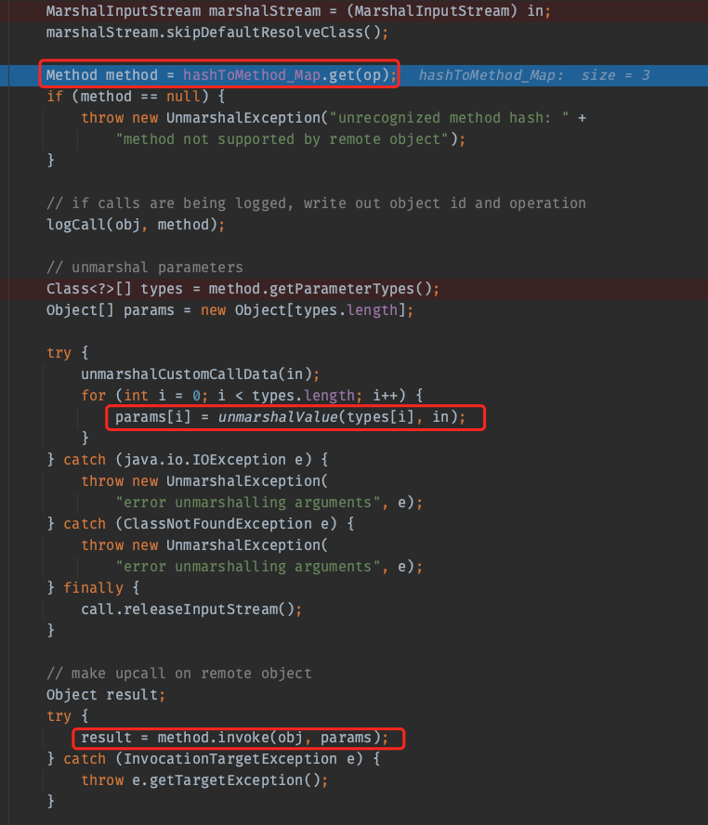Click the "// make upcall on remote object" comment

pos(178,673)
